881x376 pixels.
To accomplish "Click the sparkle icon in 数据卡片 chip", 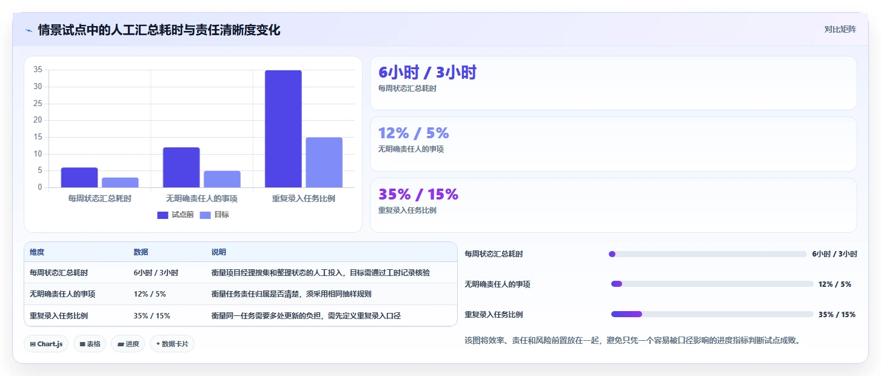I will click(158, 344).
